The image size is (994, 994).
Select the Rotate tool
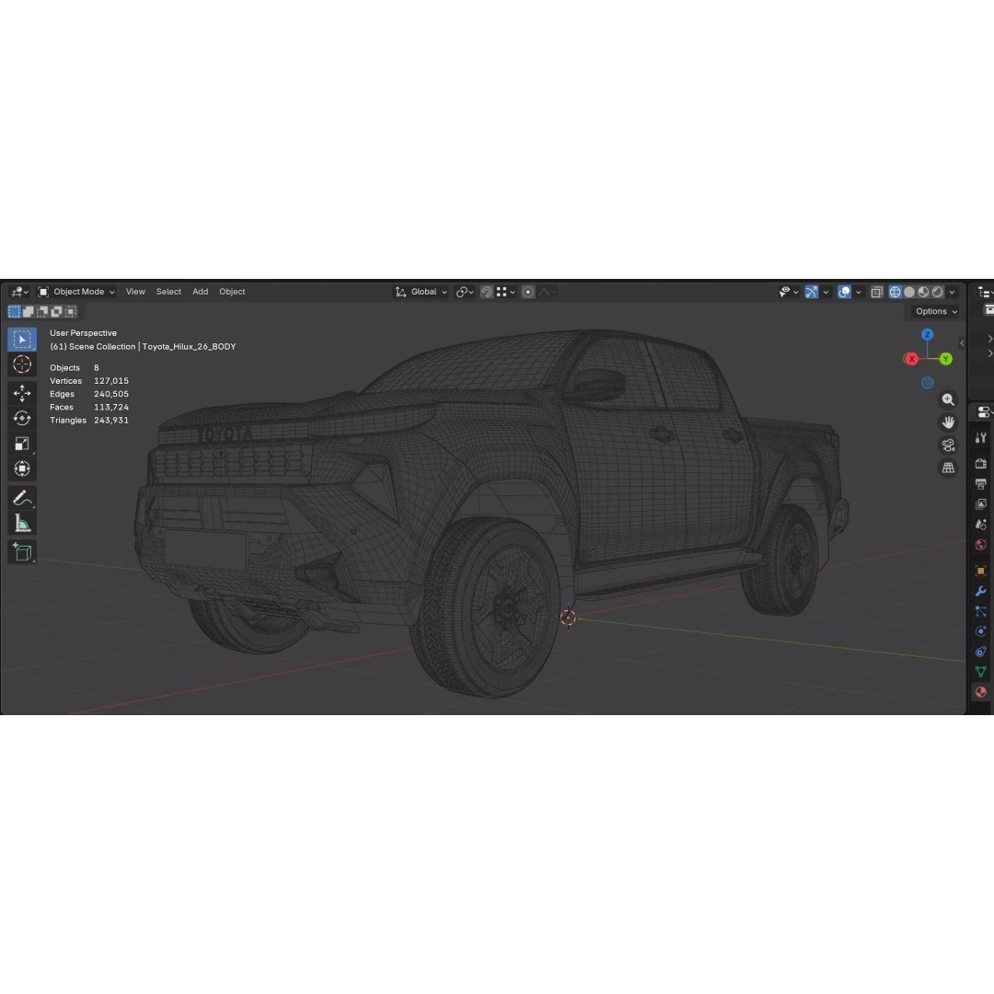point(22,419)
